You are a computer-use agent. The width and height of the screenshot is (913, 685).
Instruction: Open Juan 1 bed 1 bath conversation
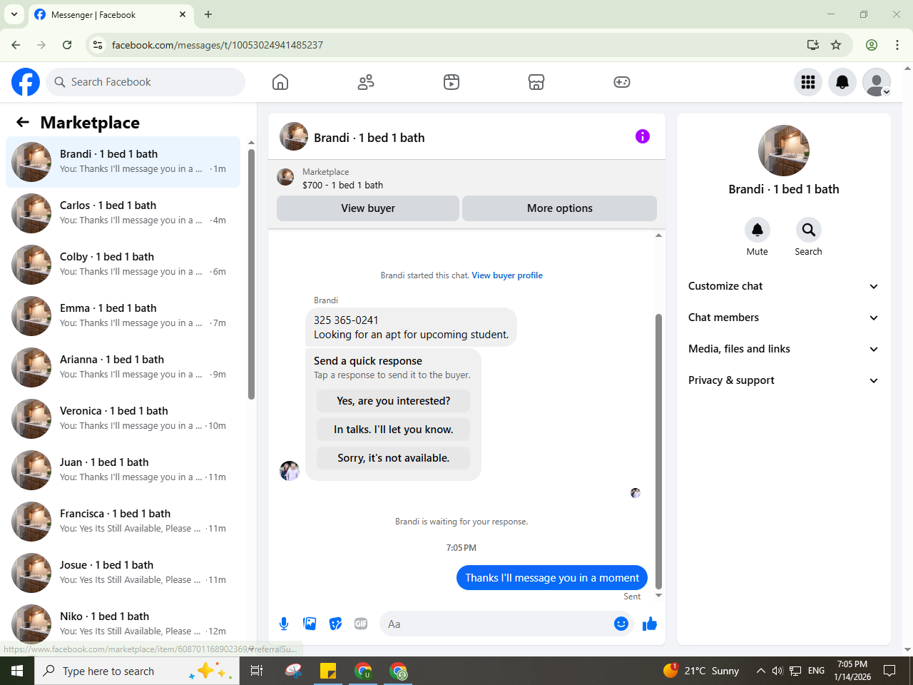[x=123, y=470]
